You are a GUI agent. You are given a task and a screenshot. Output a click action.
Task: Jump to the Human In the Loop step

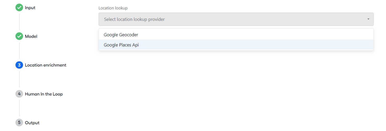click(x=44, y=94)
